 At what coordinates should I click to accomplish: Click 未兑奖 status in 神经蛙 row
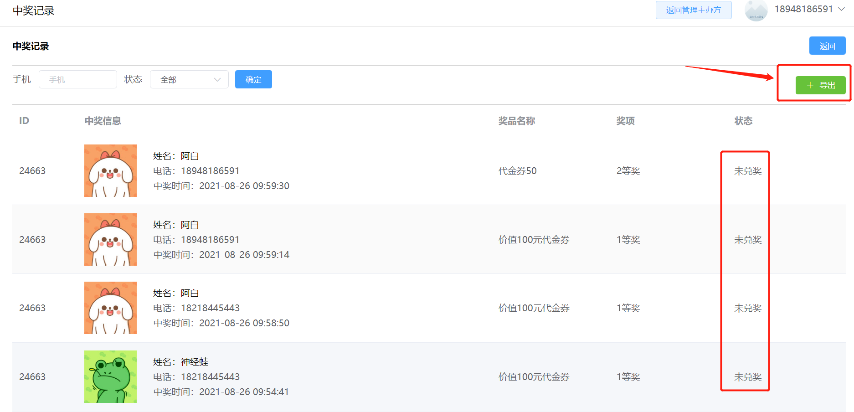point(748,377)
